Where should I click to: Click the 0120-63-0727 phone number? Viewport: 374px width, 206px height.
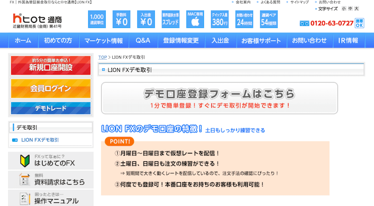pyautogui.click(x=332, y=23)
